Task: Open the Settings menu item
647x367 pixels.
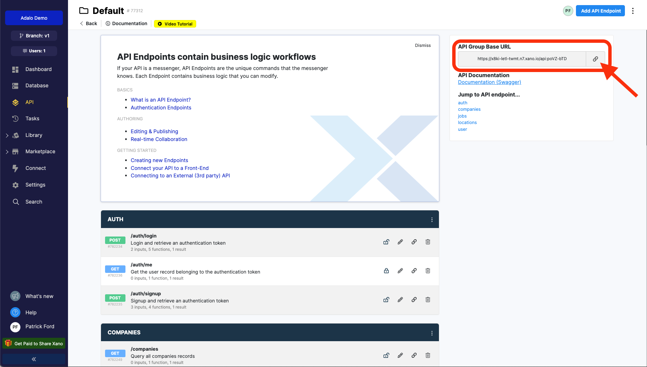Action: [35, 185]
